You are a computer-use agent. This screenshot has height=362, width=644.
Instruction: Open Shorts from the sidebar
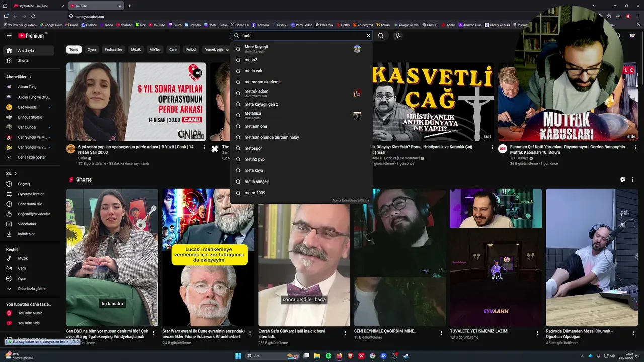point(30,60)
